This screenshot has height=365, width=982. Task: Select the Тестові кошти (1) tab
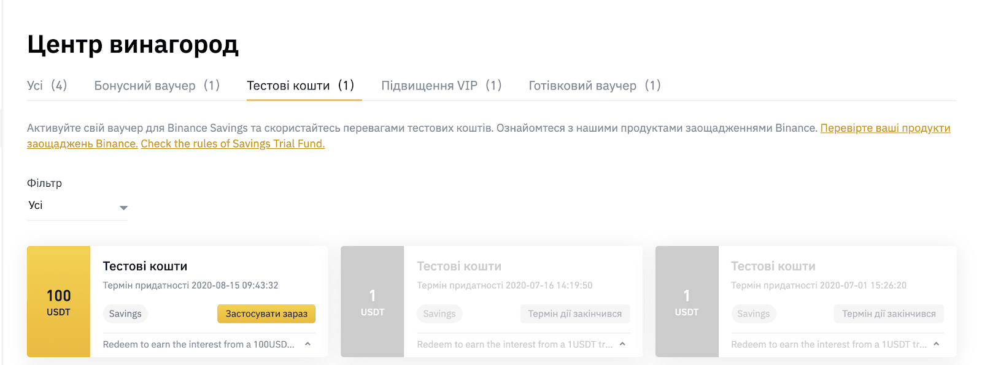301,86
